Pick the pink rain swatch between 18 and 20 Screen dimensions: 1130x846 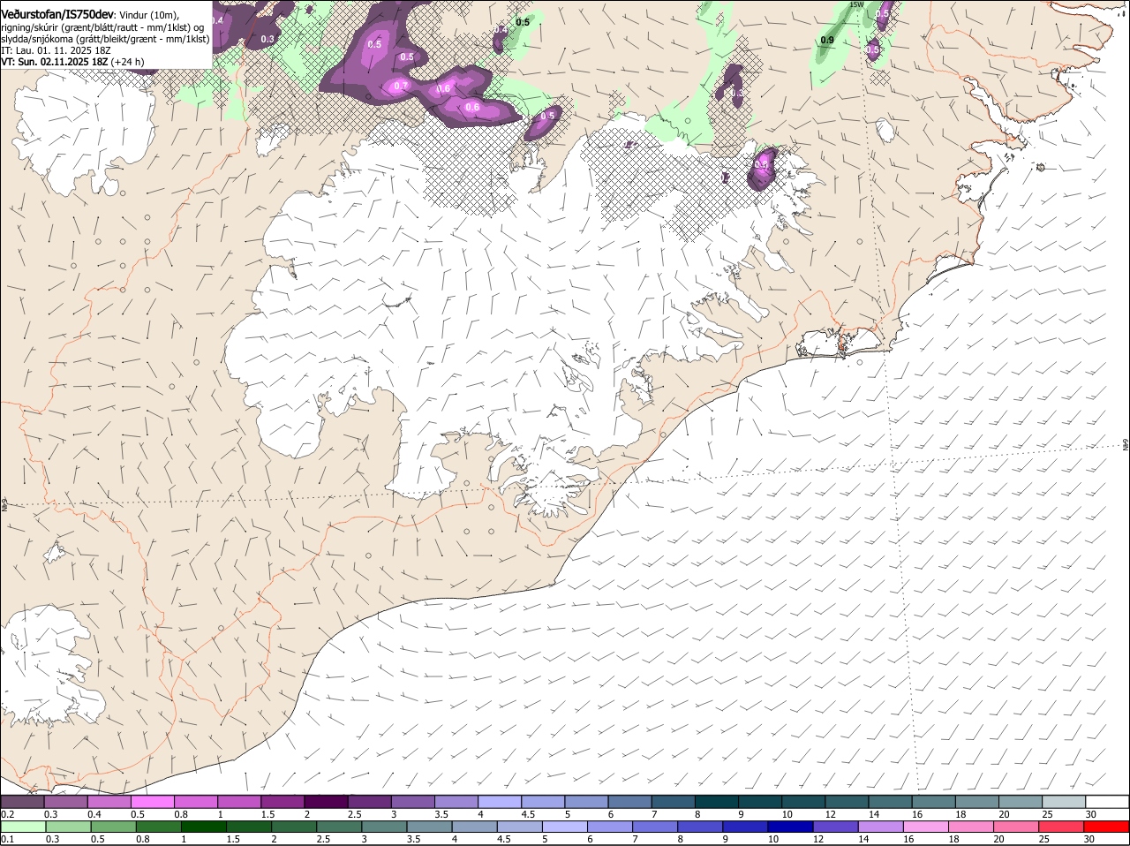coord(969,827)
